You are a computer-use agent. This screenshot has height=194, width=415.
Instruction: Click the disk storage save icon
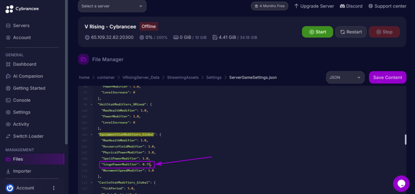(215, 38)
